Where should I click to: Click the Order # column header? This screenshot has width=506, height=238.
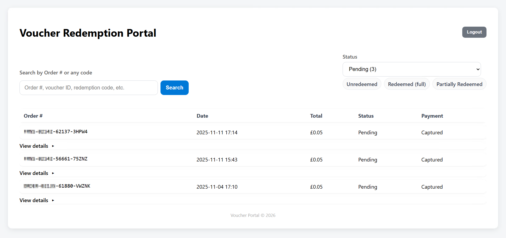point(33,116)
